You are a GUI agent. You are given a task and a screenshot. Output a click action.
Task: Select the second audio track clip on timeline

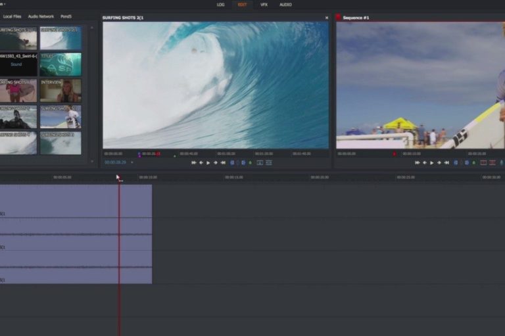pos(76,268)
